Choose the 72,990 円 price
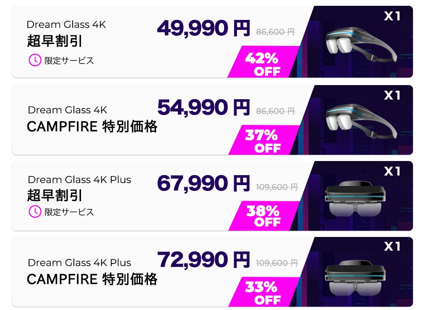 tap(203, 260)
